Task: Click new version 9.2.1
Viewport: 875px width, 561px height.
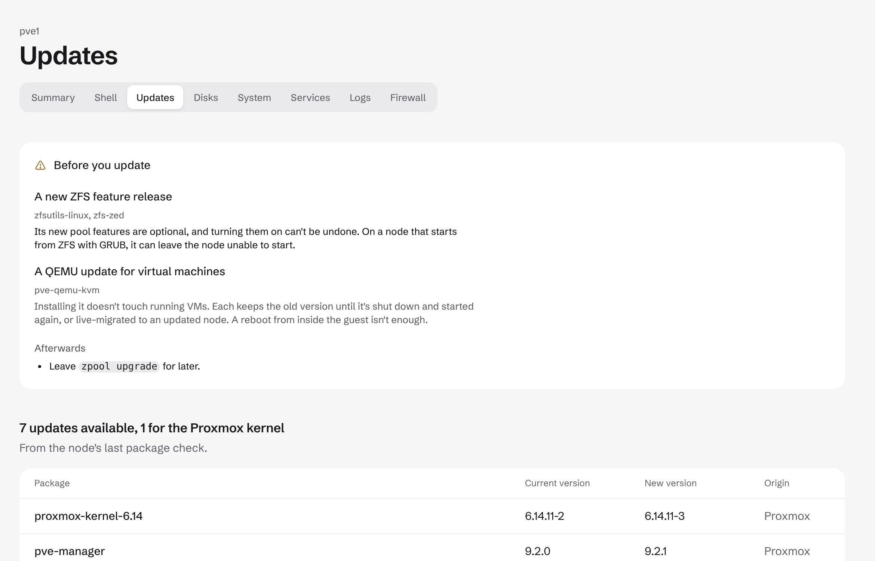Action: tap(656, 551)
